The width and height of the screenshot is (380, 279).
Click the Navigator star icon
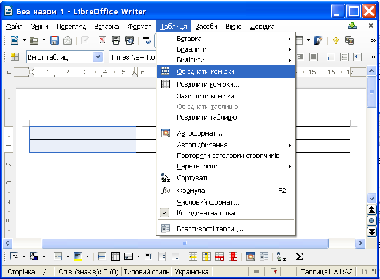click(x=335, y=40)
